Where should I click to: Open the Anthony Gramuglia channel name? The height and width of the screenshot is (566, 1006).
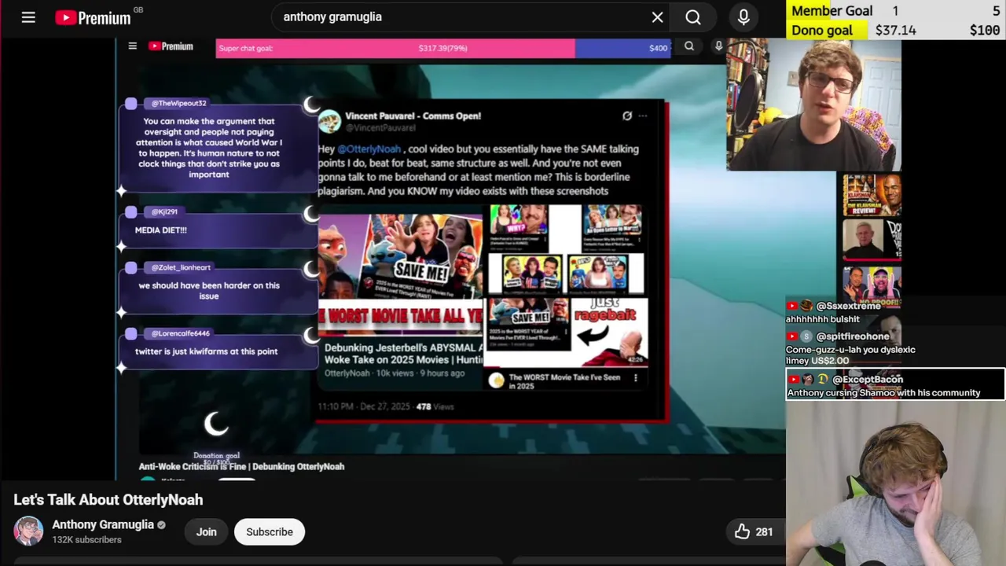click(x=103, y=524)
